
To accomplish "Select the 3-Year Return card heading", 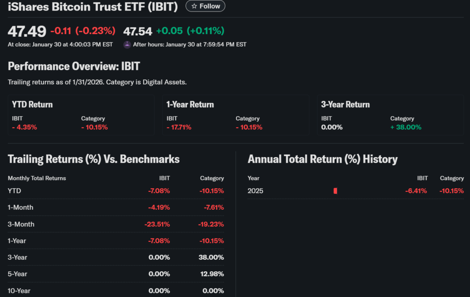I will tap(345, 104).
